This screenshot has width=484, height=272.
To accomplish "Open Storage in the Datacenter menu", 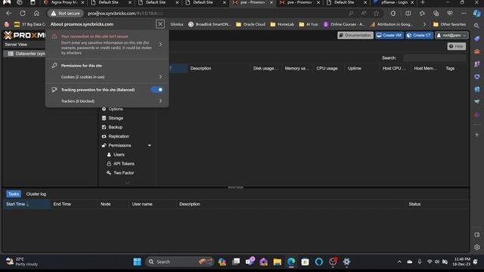I will pyautogui.click(x=116, y=118).
